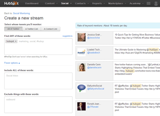Collapse the Fewer options section
Image resolution: width=160 pixels, height=116 pixels.
(12, 63)
